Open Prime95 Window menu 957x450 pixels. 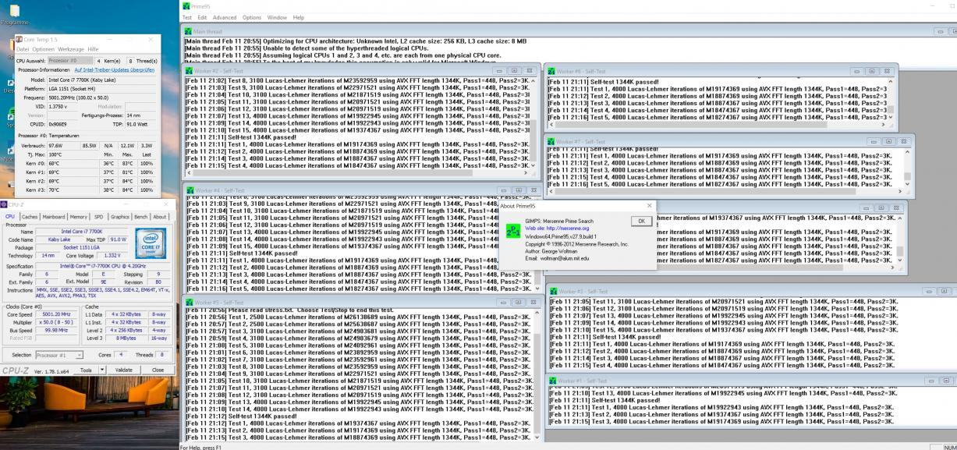pos(277,17)
